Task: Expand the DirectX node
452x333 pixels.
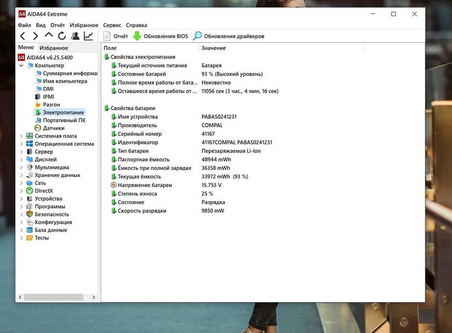Action: coord(21,191)
